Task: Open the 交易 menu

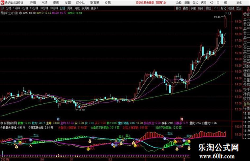Action: coord(108,3)
